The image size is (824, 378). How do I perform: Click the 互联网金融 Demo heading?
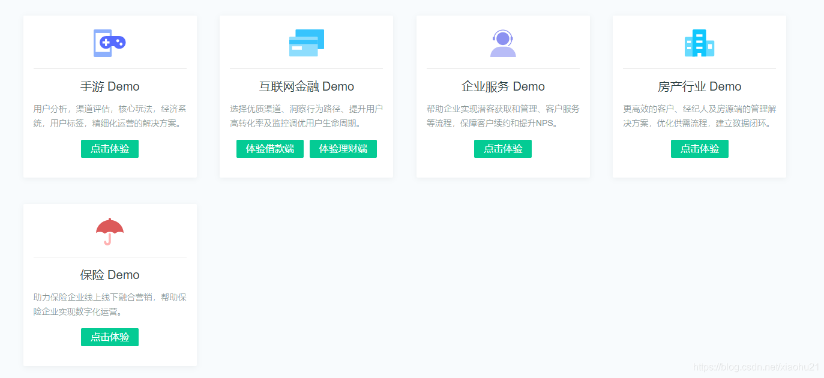click(x=306, y=86)
